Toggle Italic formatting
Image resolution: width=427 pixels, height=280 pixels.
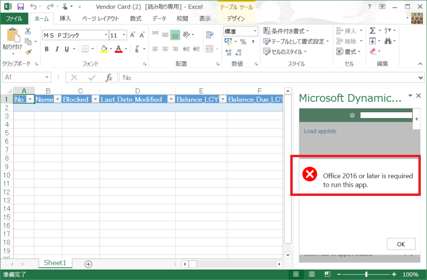pos(56,49)
